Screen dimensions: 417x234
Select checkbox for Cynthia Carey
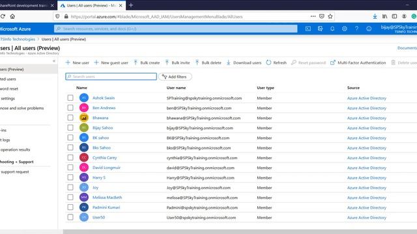point(70,157)
